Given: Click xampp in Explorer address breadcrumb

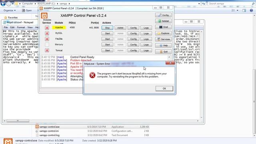Looking at the screenshot, I should point(63,4).
